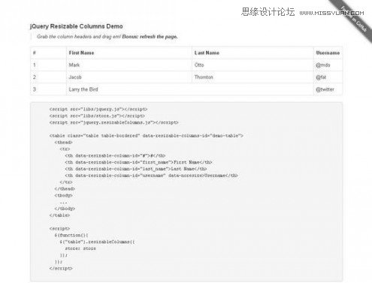Click the '#' column header
Viewport: 372px width, 283px height.
coord(48,53)
